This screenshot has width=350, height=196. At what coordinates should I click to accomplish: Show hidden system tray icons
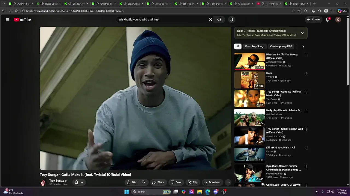tap(317, 192)
